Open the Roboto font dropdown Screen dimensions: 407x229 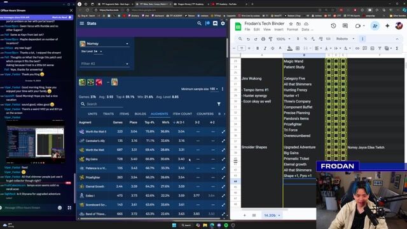[345, 39]
